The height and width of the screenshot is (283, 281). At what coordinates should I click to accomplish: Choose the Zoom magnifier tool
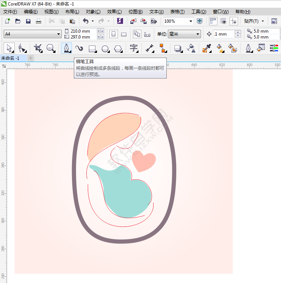pyautogui.click(x=51, y=48)
